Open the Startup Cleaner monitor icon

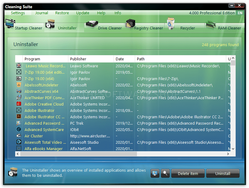pos(10,24)
